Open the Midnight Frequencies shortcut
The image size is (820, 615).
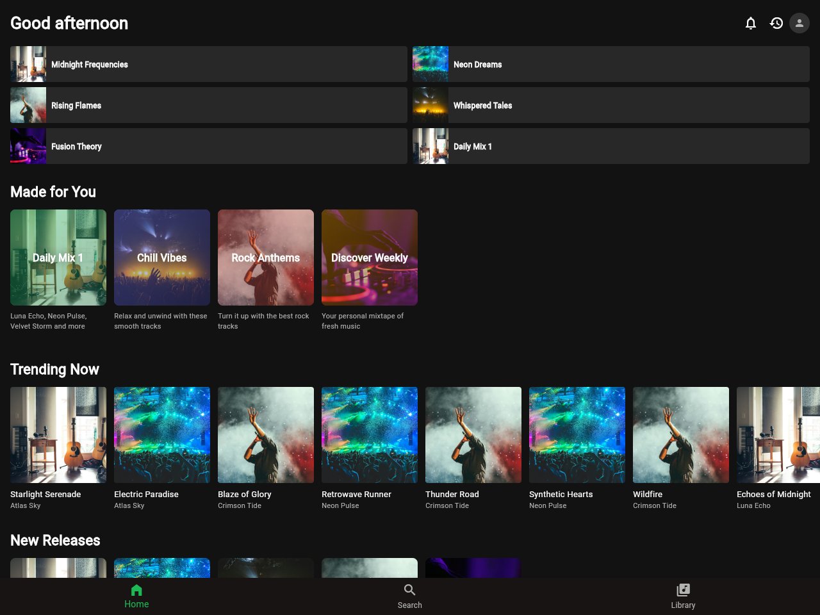tap(209, 64)
